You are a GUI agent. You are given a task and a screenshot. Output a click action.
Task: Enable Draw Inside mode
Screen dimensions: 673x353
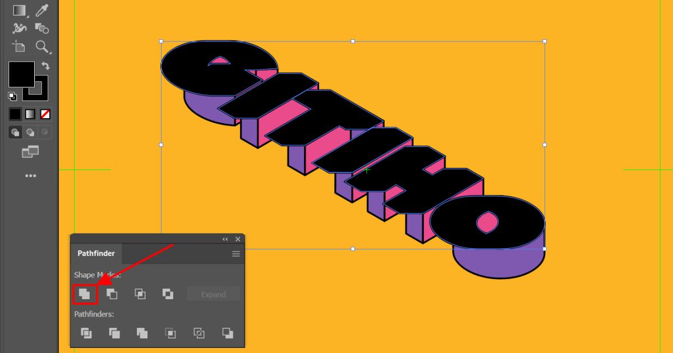(x=45, y=133)
